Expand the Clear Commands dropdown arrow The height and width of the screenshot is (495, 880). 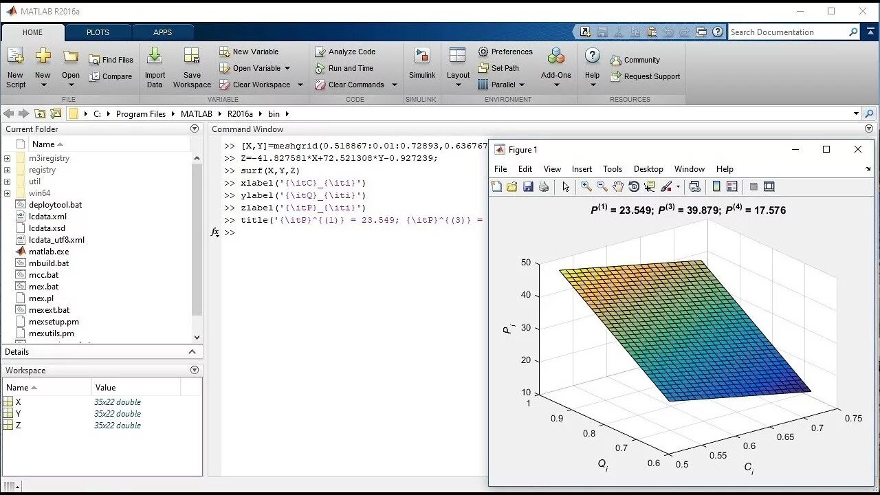[x=395, y=85]
